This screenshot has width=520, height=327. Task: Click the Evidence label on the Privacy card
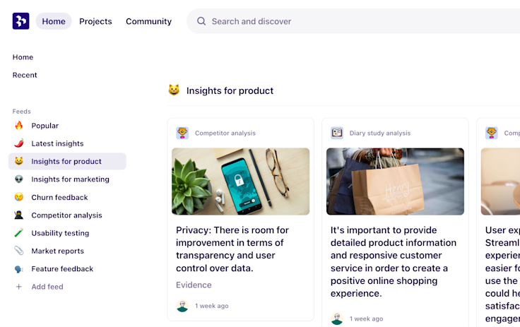pyautogui.click(x=194, y=285)
